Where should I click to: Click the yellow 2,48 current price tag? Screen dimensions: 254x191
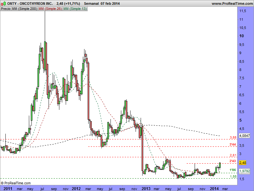[243, 163]
